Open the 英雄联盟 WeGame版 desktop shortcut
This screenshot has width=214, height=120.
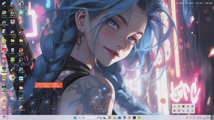click(x=13, y=14)
